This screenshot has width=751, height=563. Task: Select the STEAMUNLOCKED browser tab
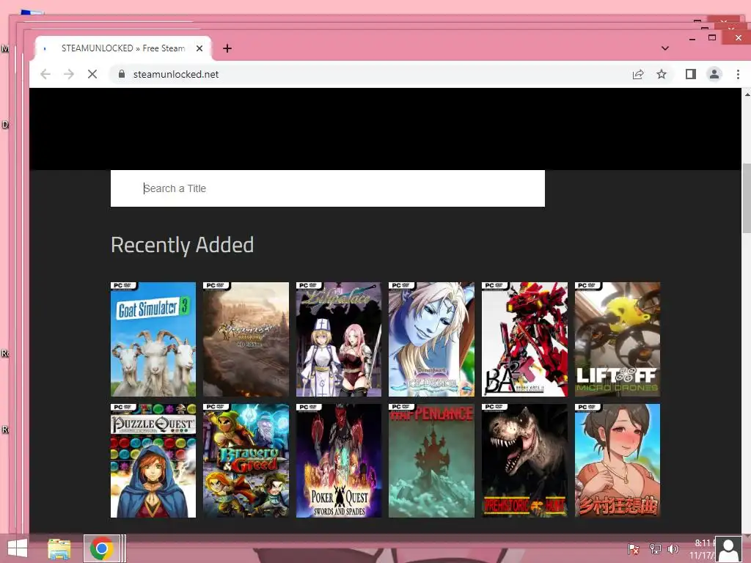[123, 48]
